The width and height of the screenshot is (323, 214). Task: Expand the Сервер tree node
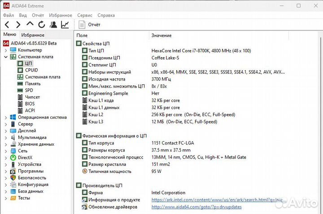click(x=6, y=124)
